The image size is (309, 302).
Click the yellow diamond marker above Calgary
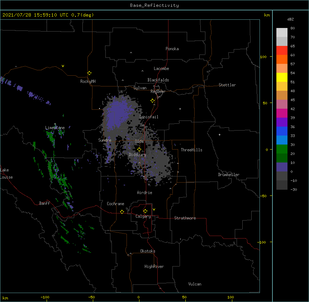(x=145, y=211)
